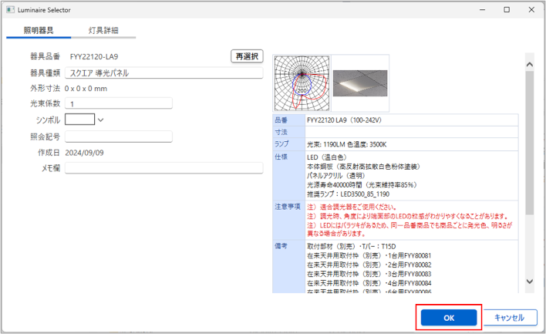546x334 pixels.
Task: Open the light distribution curve thumbnail
Action: pyautogui.click(x=302, y=83)
